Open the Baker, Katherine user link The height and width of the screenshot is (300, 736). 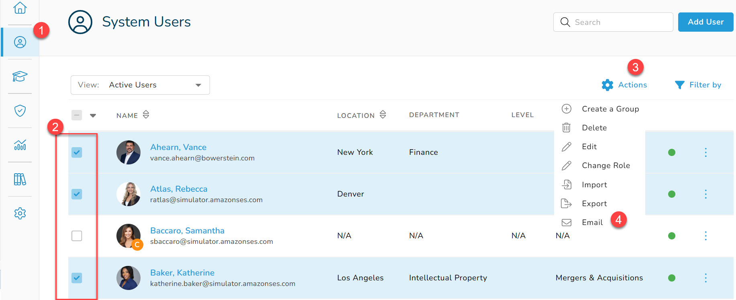[182, 273]
